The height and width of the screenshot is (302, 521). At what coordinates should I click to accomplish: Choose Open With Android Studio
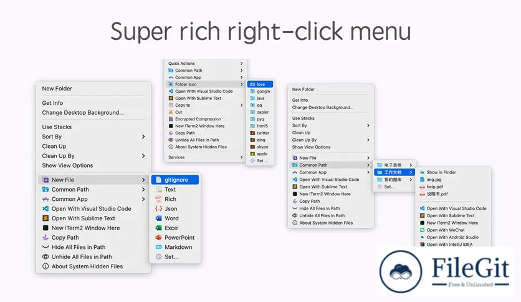(x=454, y=238)
